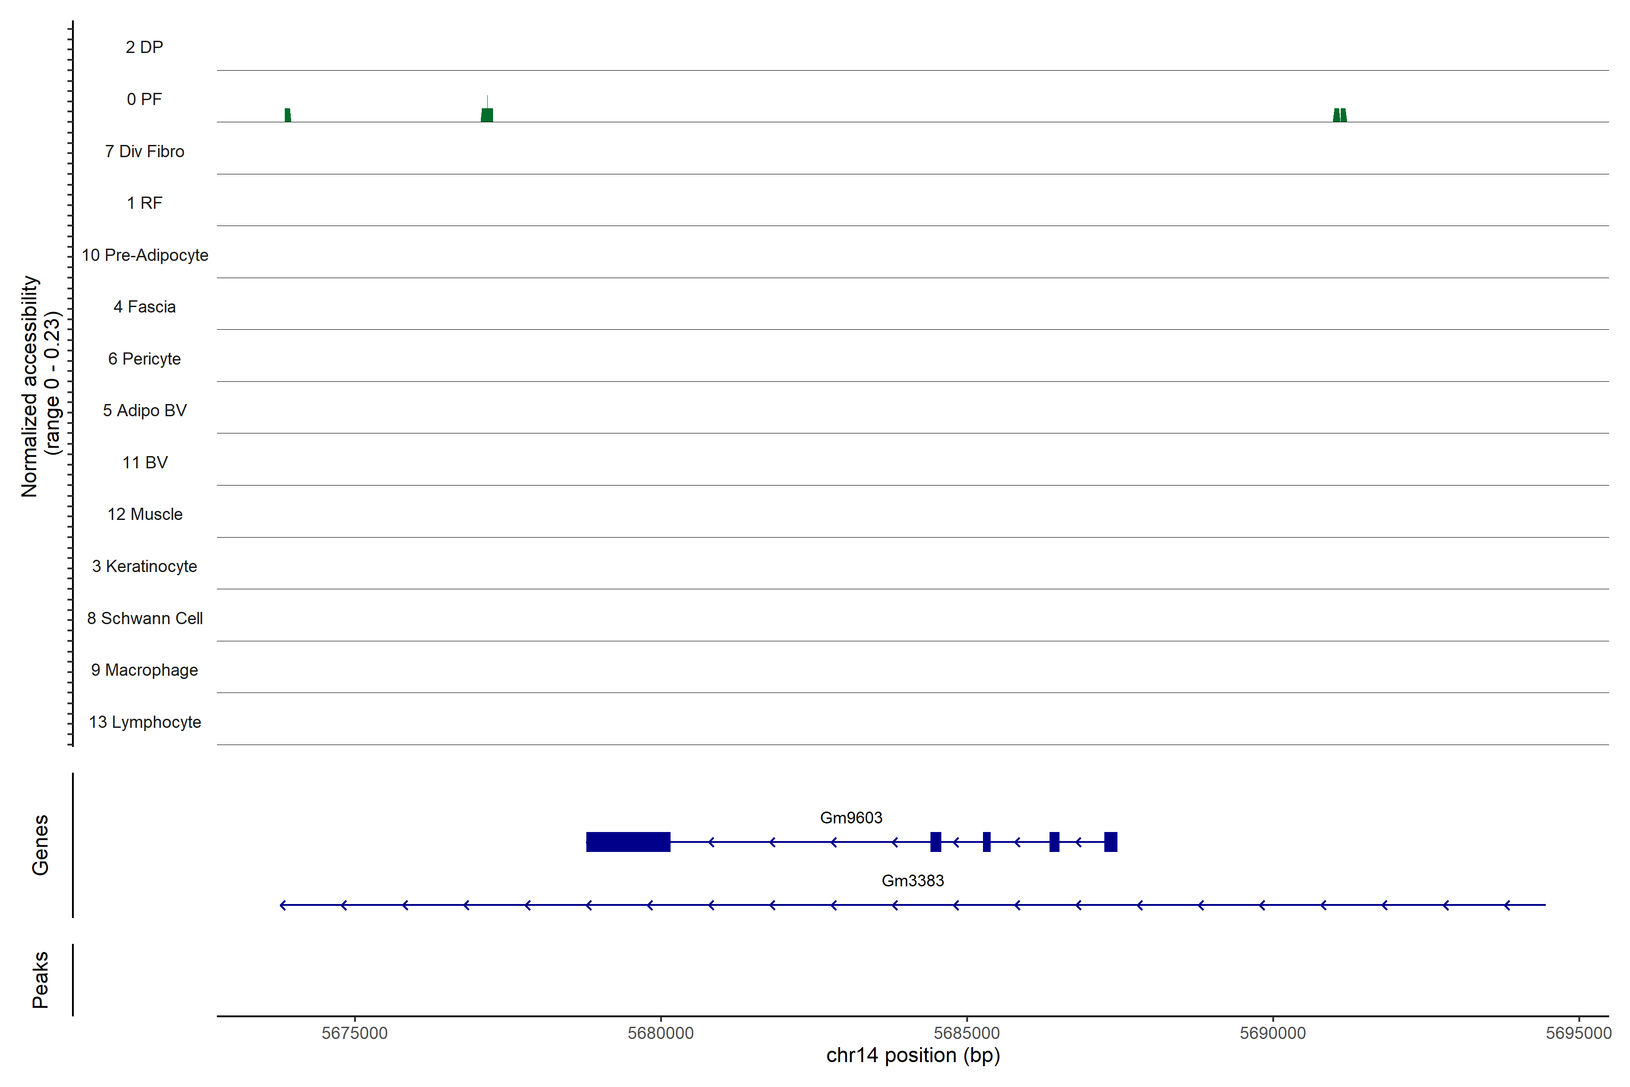Viewport: 1630px width, 1087px height.
Task: Click the 5675000 axis tick label
Action: click(354, 1033)
